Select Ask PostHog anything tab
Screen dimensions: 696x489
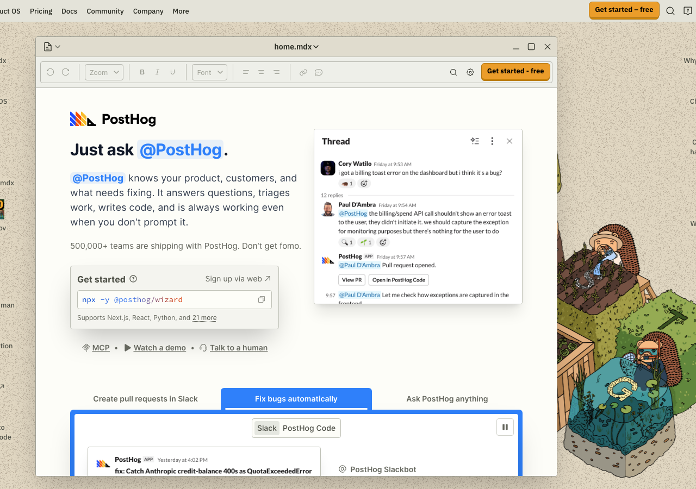point(447,399)
